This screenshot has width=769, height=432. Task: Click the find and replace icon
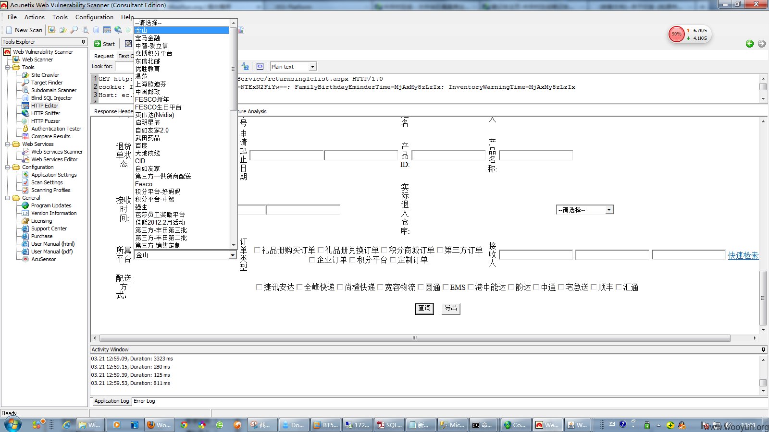click(246, 66)
